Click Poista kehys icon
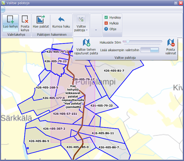The height and width of the screenshot is (161, 184). pos(25,23)
